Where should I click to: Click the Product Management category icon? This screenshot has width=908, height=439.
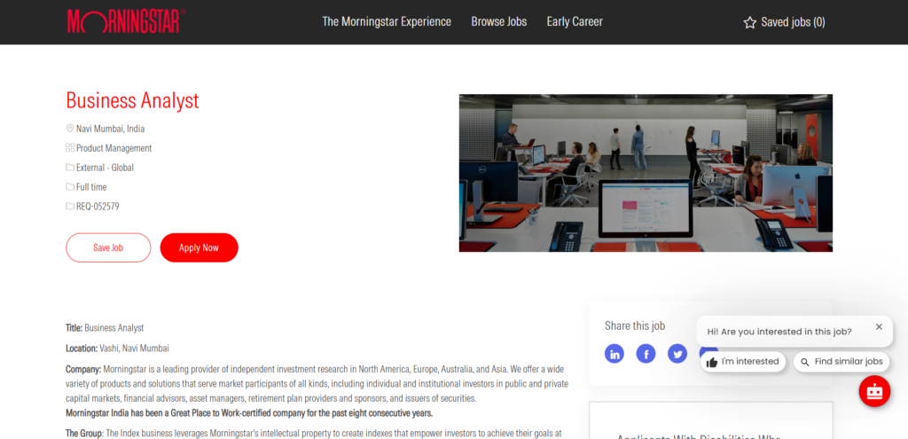pyautogui.click(x=70, y=148)
